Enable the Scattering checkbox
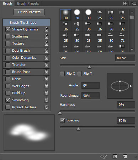 (x=8, y=36)
